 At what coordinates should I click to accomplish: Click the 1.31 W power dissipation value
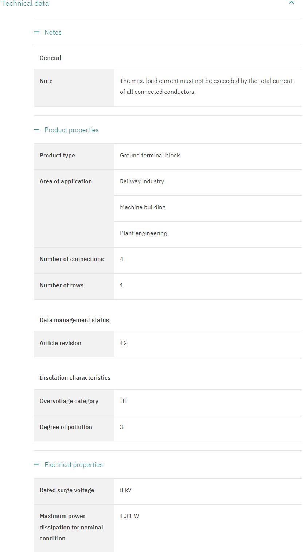pyautogui.click(x=129, y=516)
